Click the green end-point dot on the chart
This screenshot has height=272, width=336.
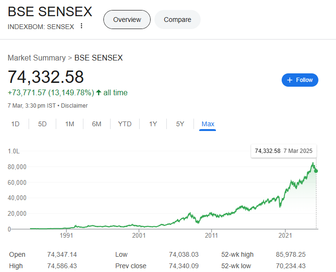[x=316, y=171]
